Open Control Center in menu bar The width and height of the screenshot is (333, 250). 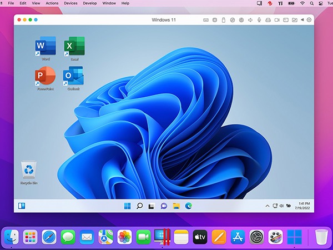[x=321, y=3]
